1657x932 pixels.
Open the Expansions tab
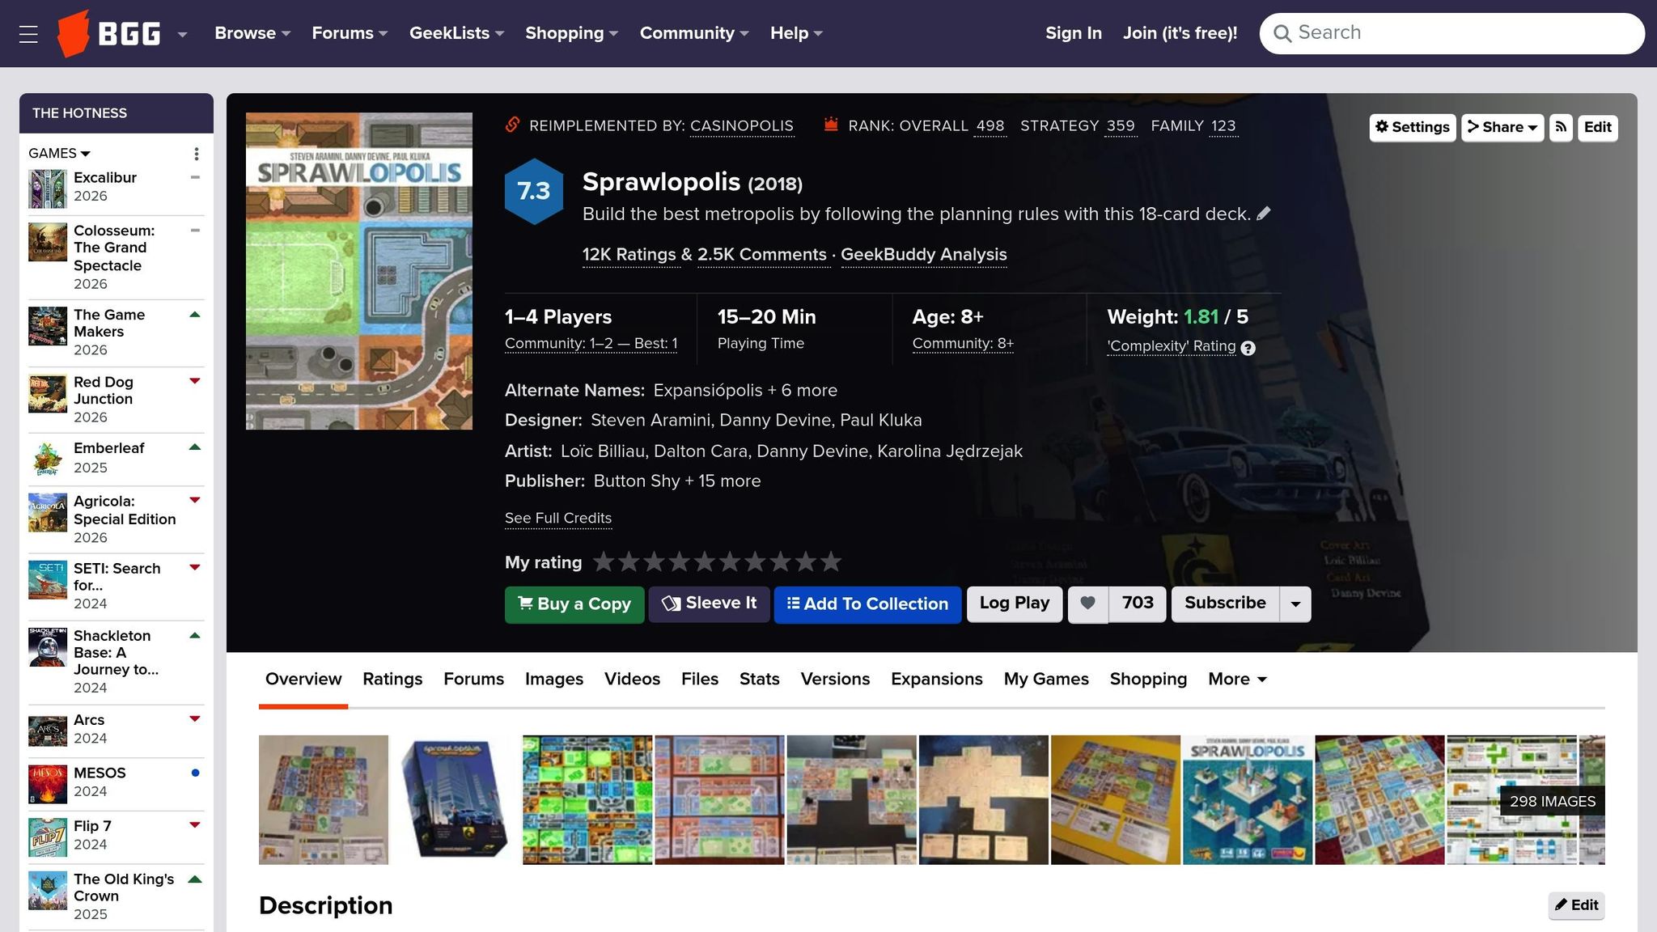tap(937, 680)
